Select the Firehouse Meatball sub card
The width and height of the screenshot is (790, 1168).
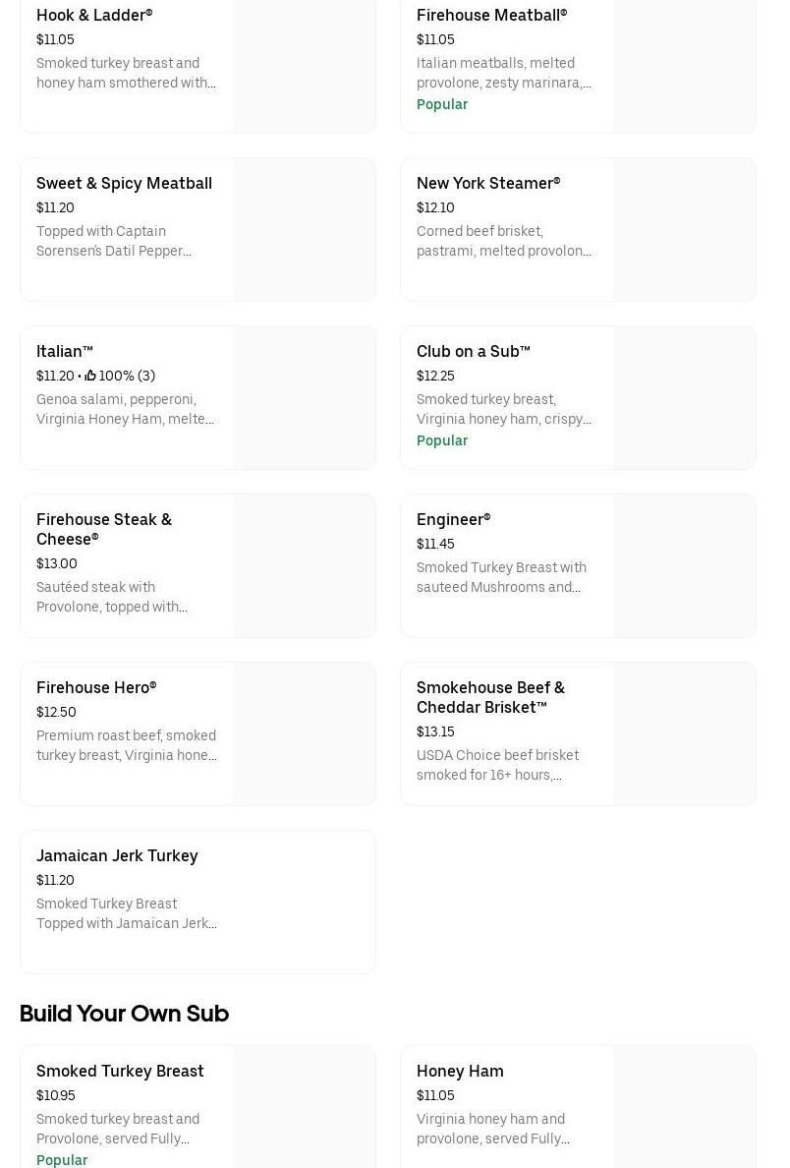click(x=491, y=15)
